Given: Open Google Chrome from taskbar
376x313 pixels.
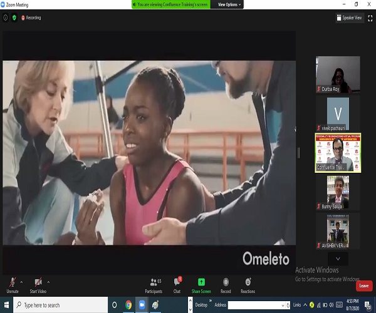Looking at the screenshot, I should [x=128, y=305].
